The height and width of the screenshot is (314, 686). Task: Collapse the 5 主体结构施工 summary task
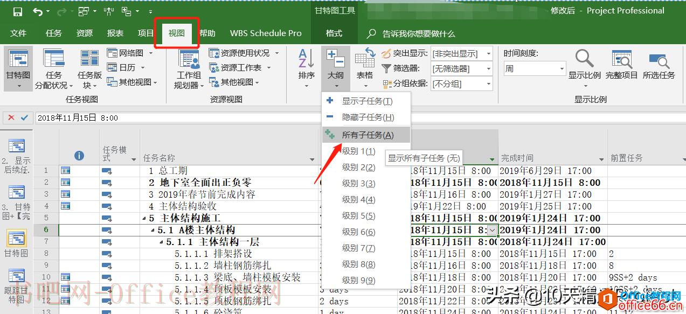[144, 219]
